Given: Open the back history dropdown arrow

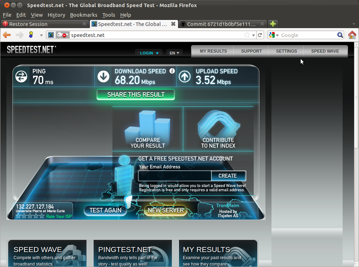Looking at the screenshot, I should 41,35.
